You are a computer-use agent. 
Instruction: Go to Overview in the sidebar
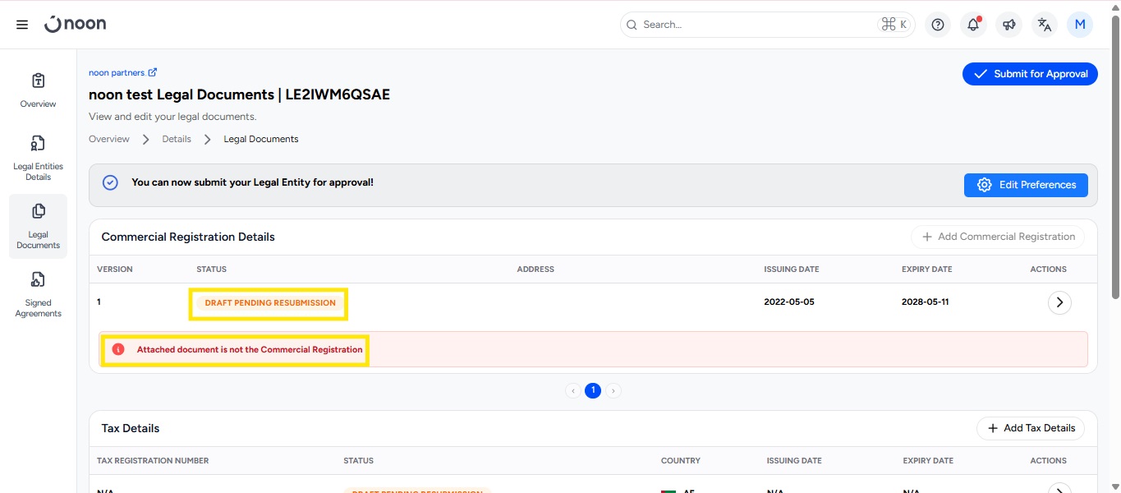38,90
